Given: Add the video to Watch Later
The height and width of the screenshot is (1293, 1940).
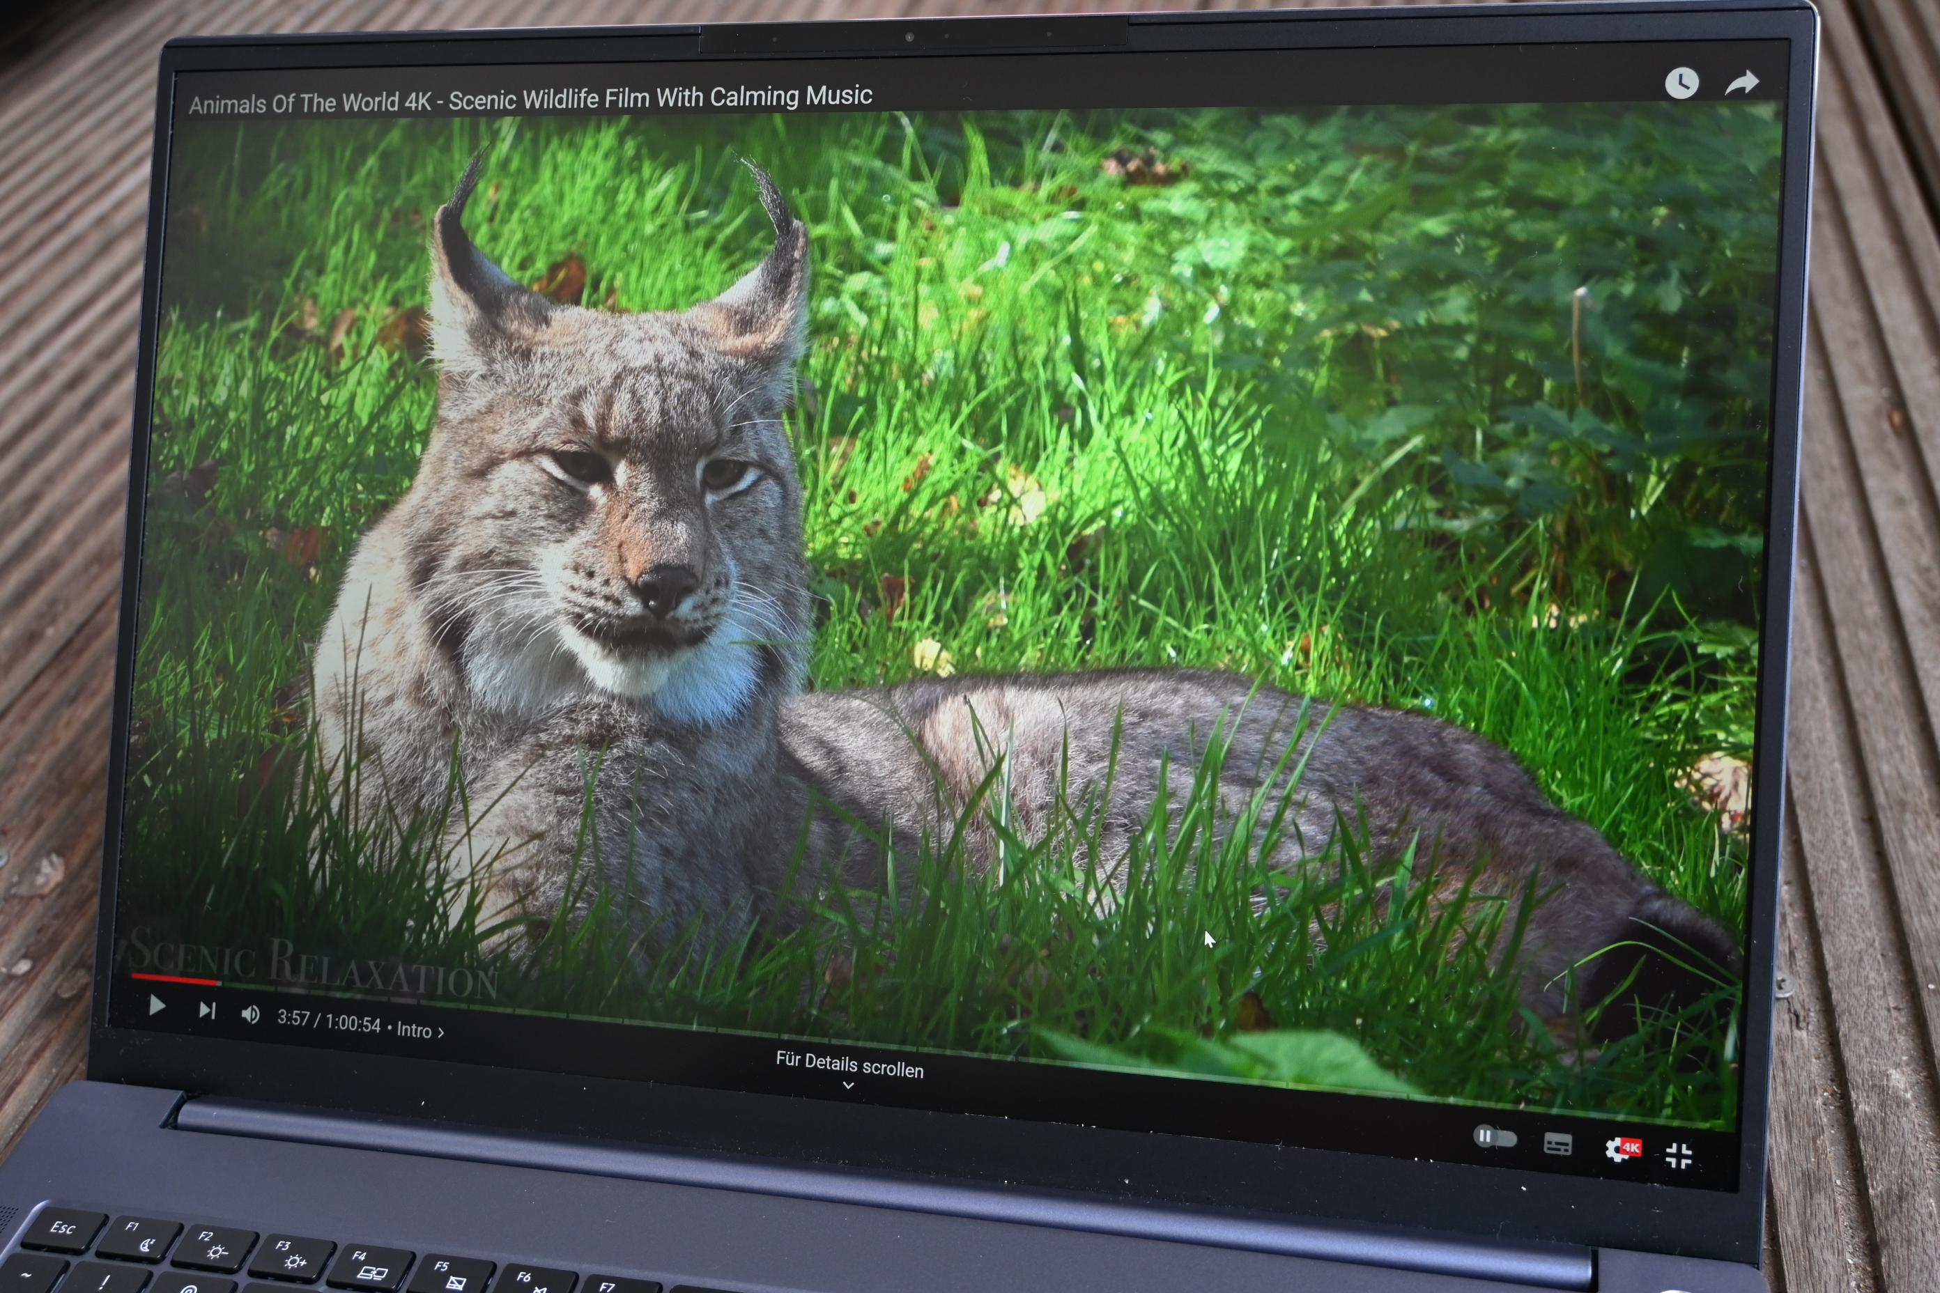Looking at the screenshot, I should pos(1681,84).
